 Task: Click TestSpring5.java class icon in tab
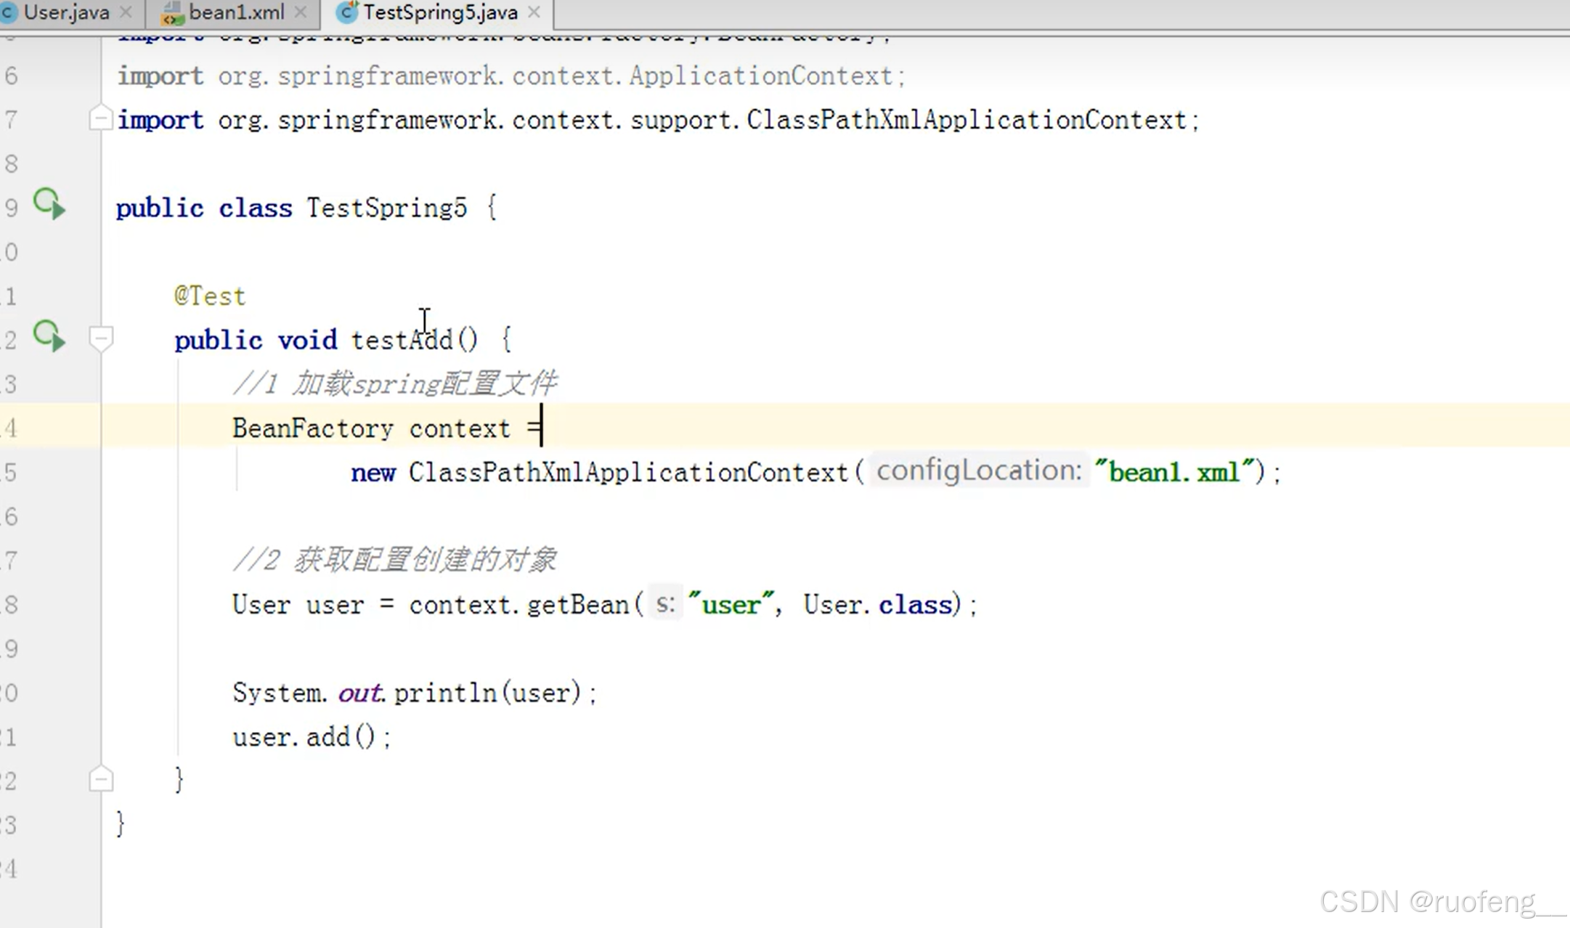point(348,12)
